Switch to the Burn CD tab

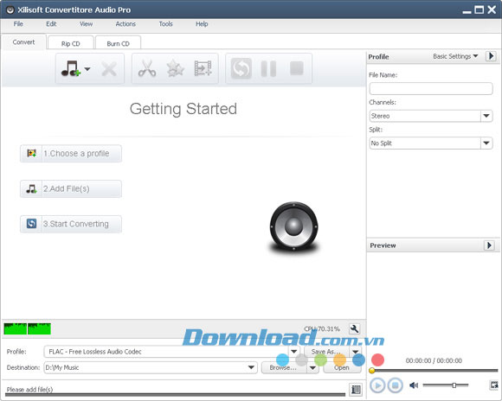click(x=118, y=43)
